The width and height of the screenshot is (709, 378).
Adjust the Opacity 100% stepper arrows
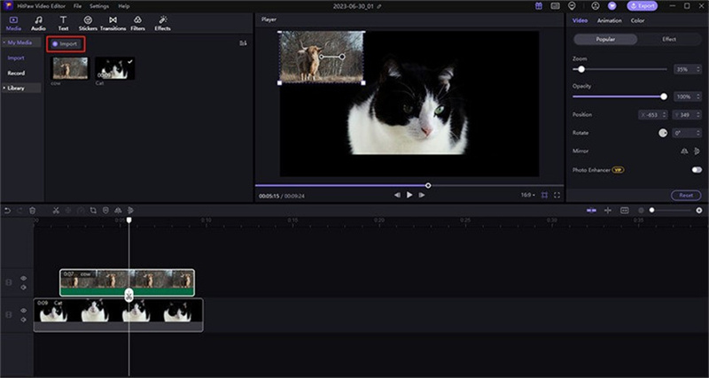(699, 96)
